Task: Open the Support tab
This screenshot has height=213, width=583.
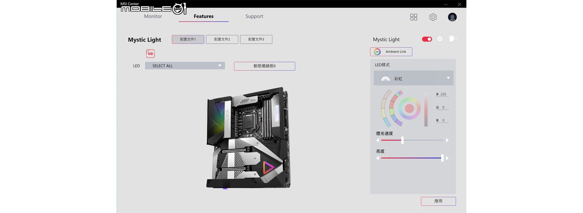Action: coord(254,16)
